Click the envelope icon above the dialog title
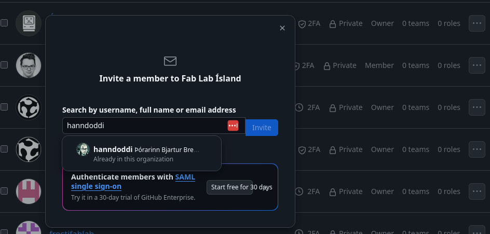 point(170,61)
